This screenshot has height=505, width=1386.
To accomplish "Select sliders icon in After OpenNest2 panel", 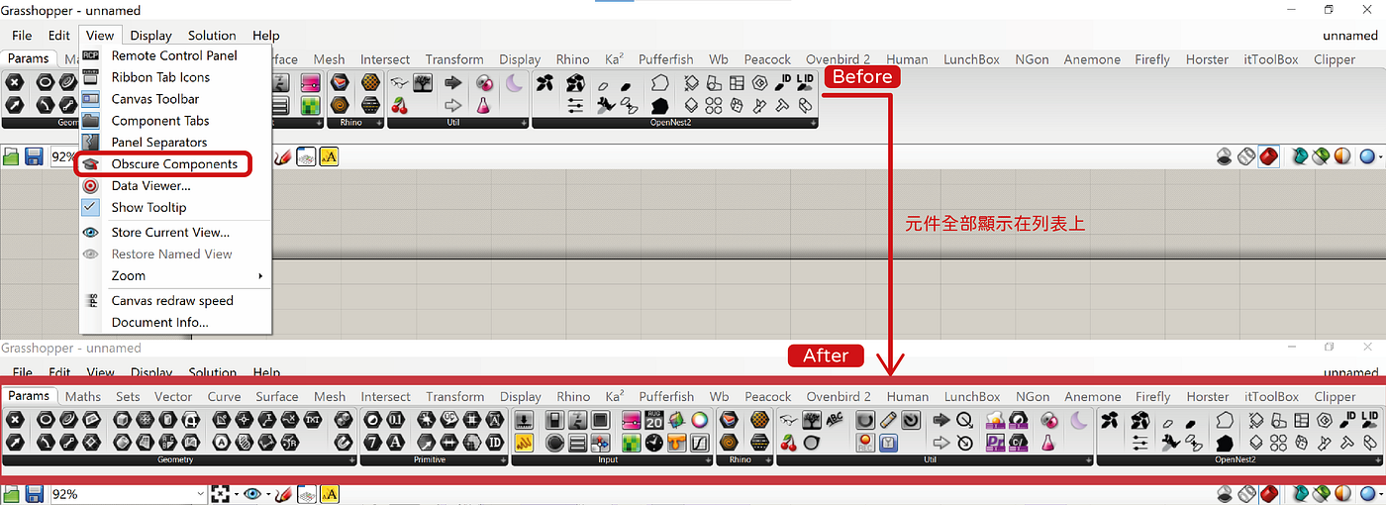I will click(x=1139, y=443).
